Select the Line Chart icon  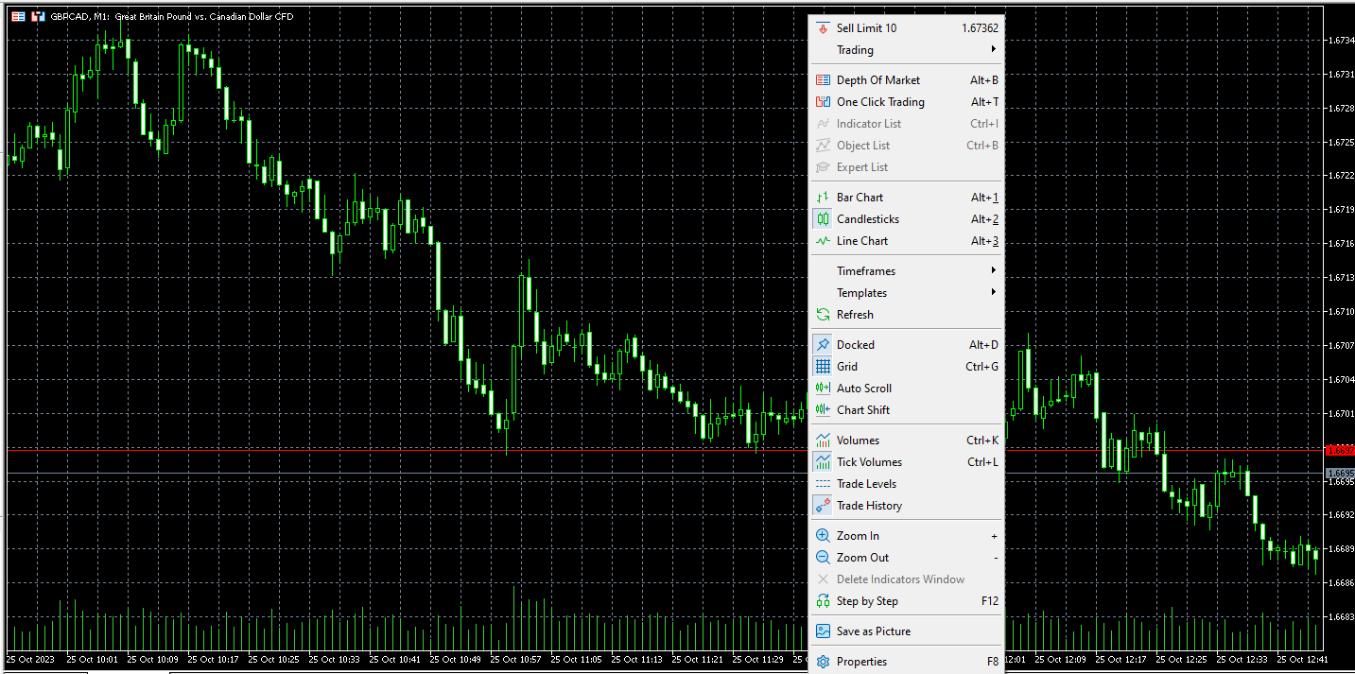click(x=823, y=241)
